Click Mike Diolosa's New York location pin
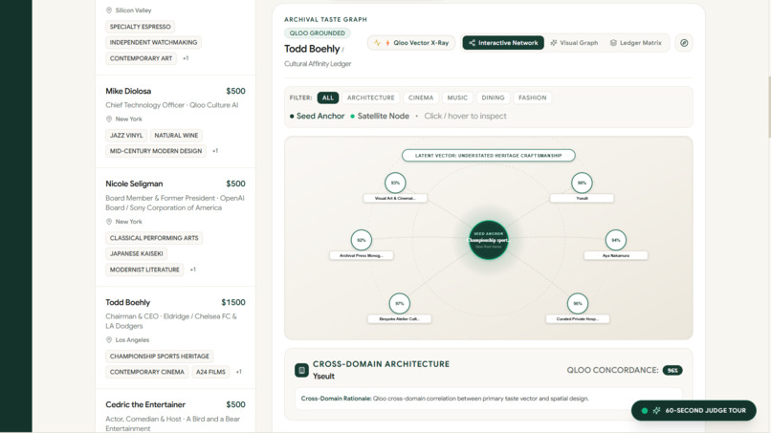This screenshot has width=771, height=433. [x=109, y=119]
